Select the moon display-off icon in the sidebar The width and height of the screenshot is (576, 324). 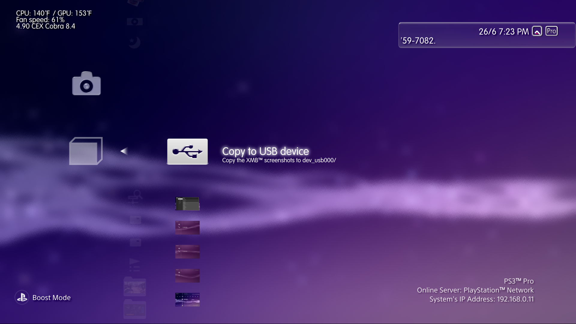point(134,43)
